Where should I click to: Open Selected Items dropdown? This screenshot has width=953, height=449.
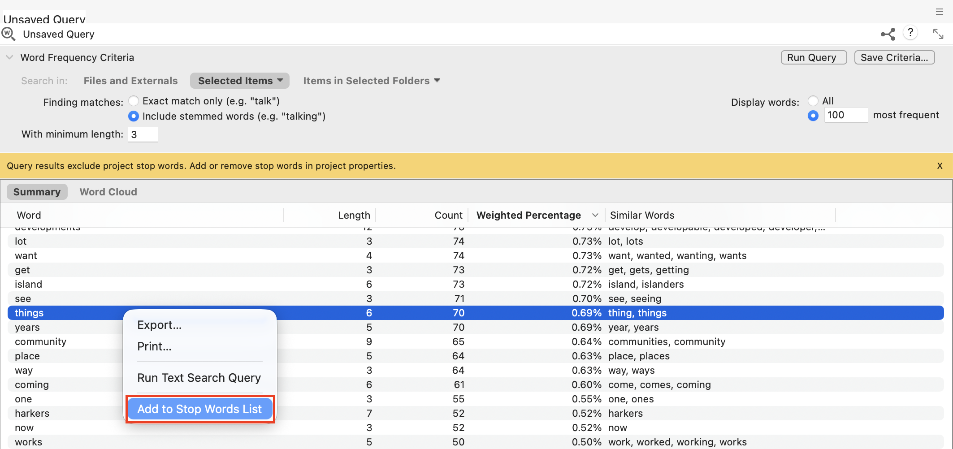click(240, 81)
